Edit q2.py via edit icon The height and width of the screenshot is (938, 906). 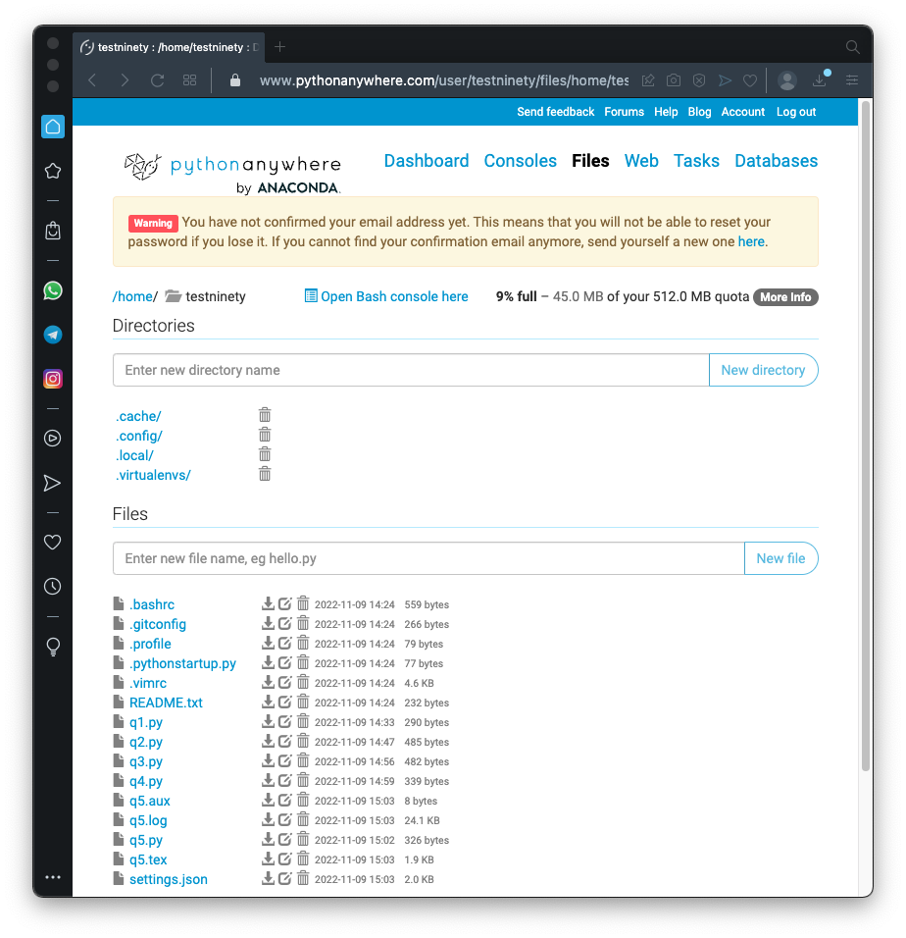click(285, 741)
